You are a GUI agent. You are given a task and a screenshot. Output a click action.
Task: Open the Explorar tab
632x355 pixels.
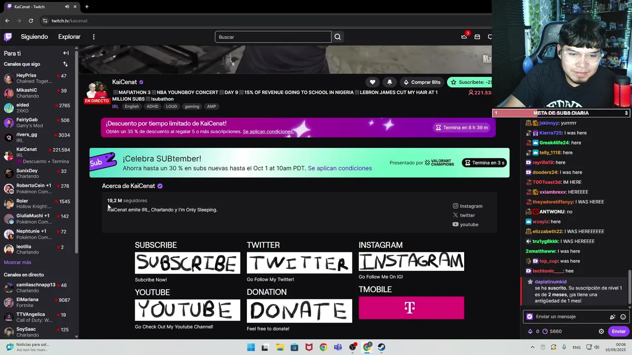pyautogui.click(x=69, y=36)
